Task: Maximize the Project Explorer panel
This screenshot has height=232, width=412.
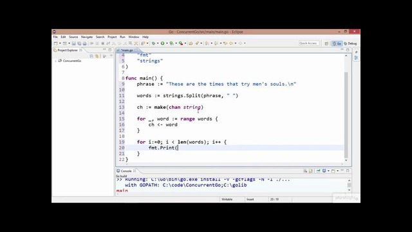Action: coord(110,50)
